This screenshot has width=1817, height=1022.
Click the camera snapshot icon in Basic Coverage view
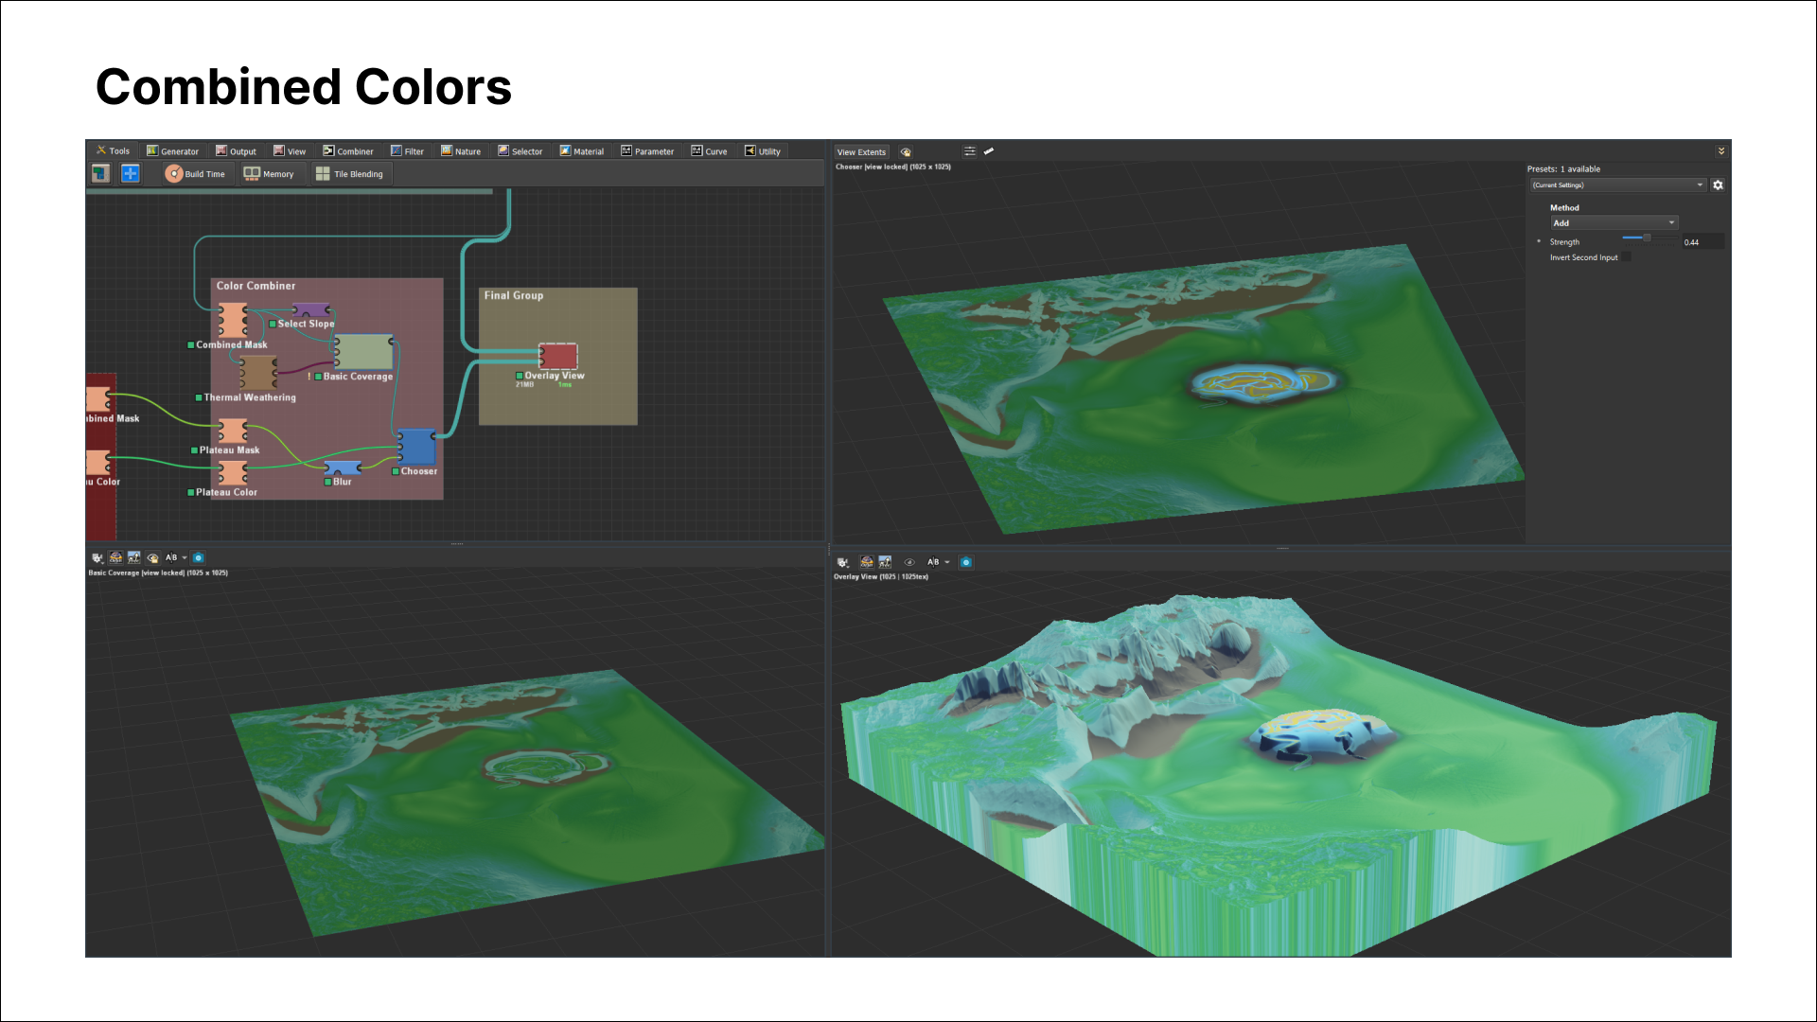coord(198,558)
